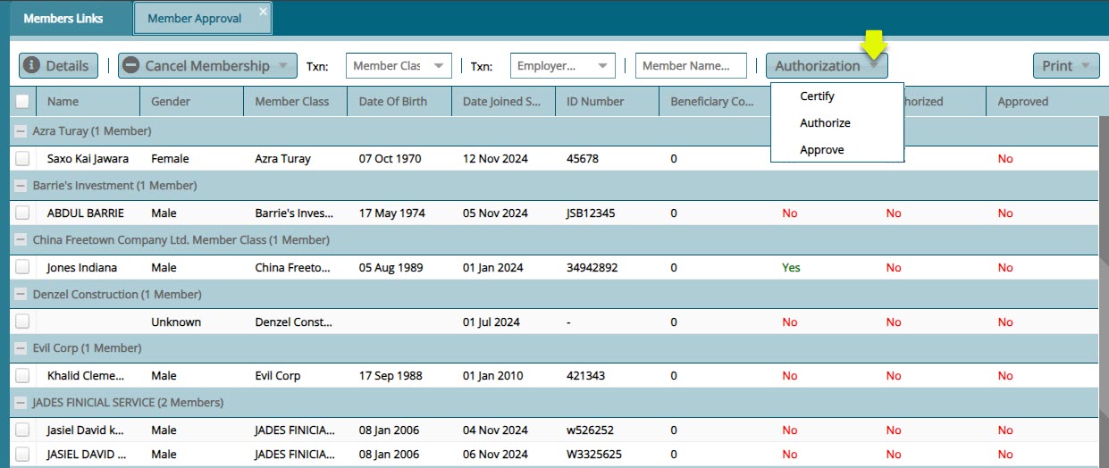Click the green Yes value for Jones Indiana
1109x468 pixels.
(x=791, y=267)
